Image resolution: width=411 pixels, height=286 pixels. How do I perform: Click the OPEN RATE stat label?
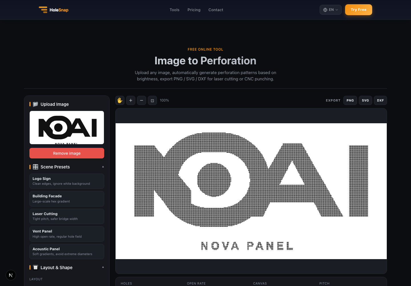(x=196, y=283)
